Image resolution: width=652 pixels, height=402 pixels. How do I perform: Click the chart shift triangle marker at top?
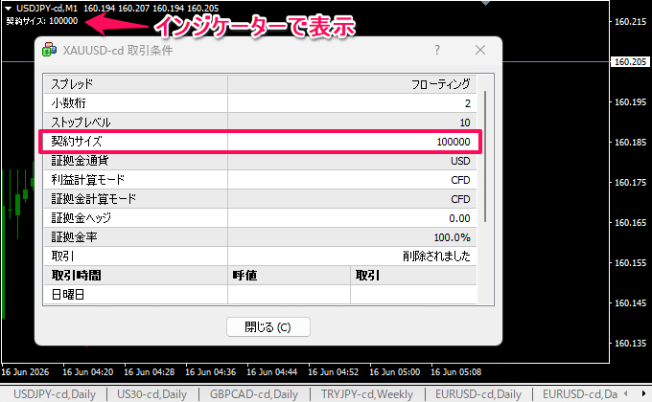485,3
